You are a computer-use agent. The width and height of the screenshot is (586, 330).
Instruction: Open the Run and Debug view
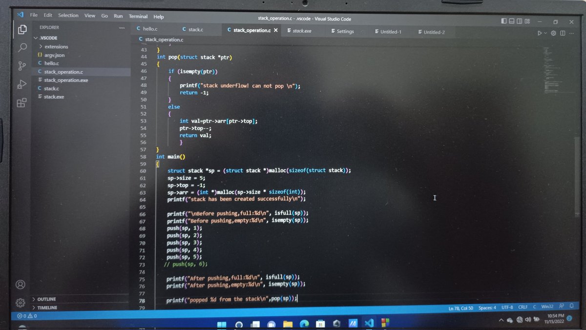21,84
